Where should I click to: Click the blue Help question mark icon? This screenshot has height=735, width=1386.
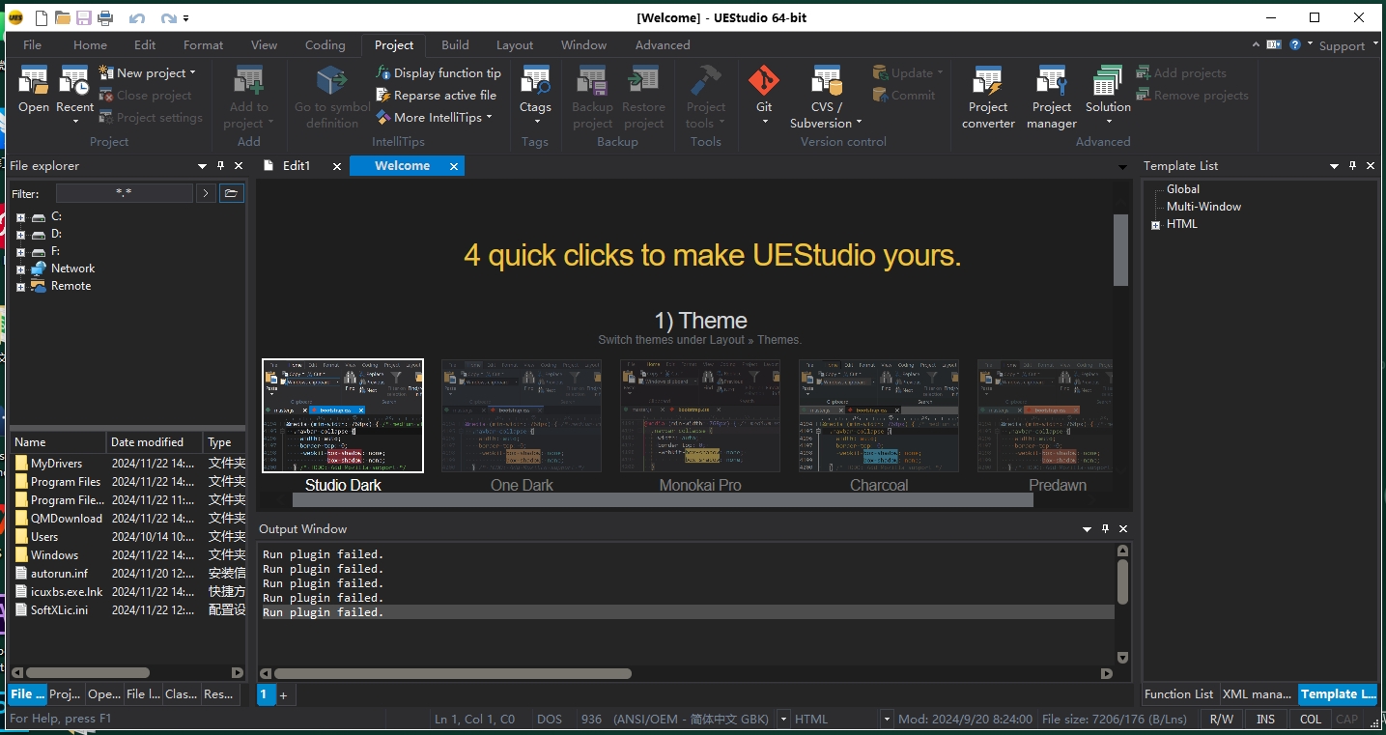coord(1295,44)
